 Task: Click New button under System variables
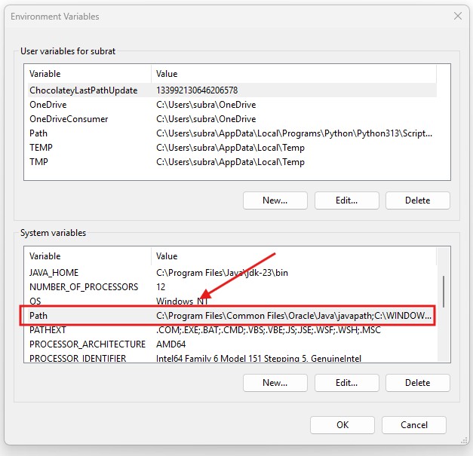[275, 383]
